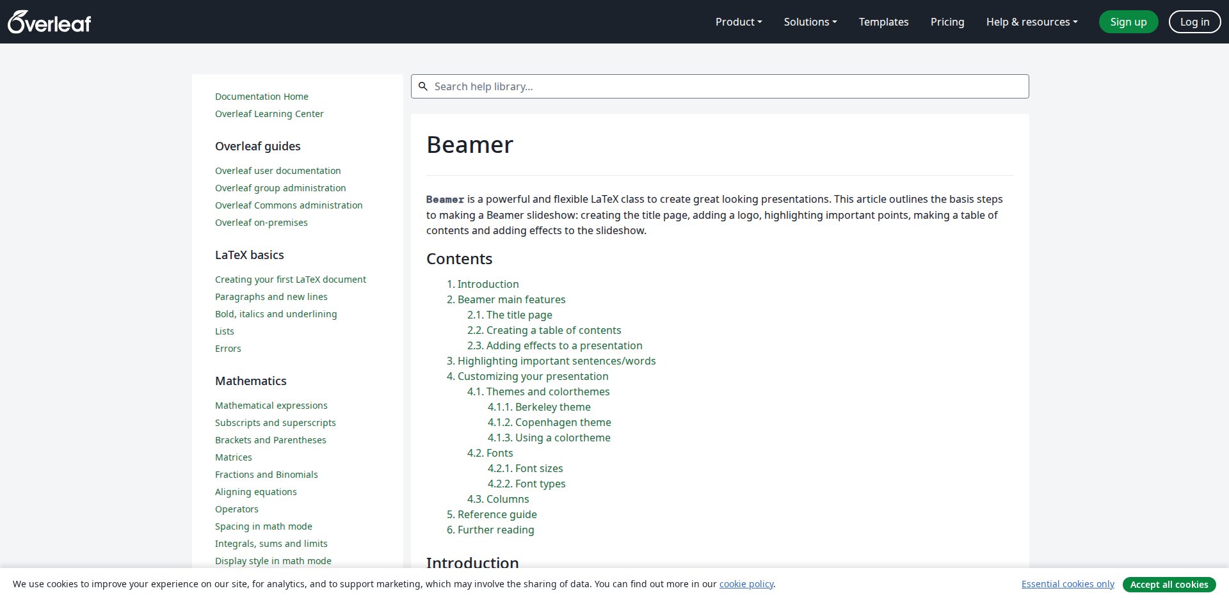The image size is (1229, 600).
Task: Jump to 4.2.1. Font sizes
Action: point(526,468)
